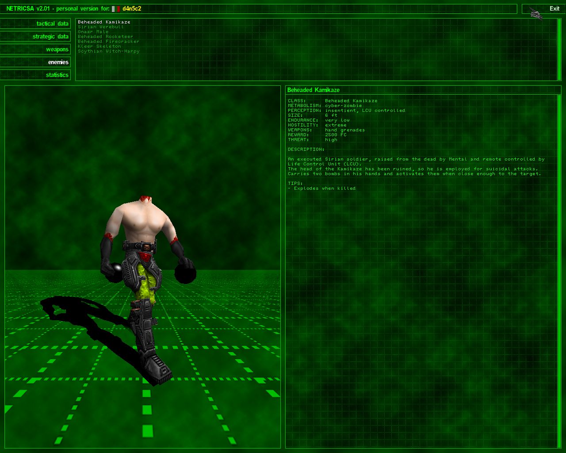566x453 pixels.
Task: Click the enemy list scrollbar
Action: point(559,50)
